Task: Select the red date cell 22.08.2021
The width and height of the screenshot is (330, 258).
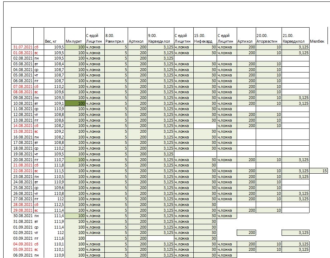Action: coord(22,171)
